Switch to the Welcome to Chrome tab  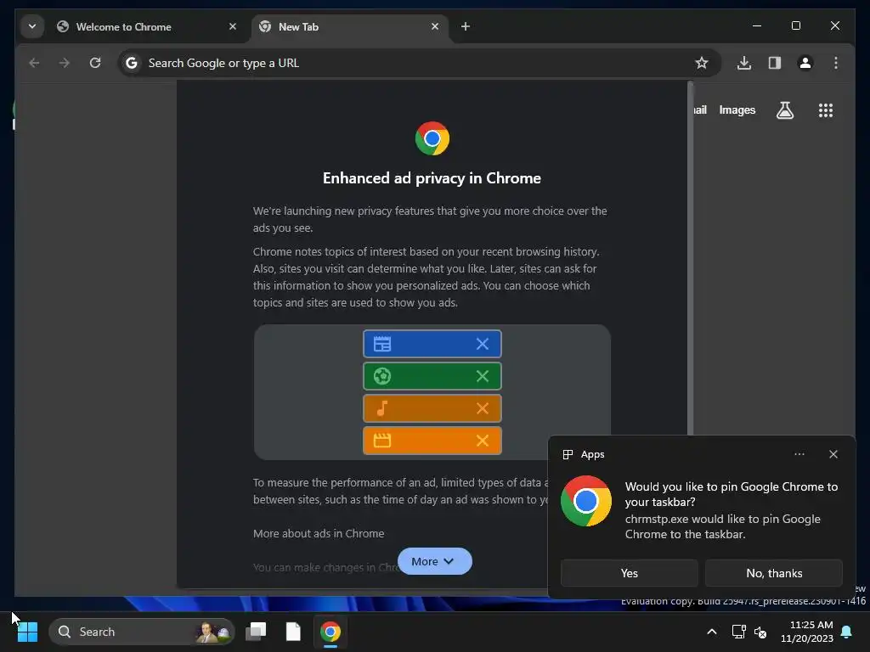[146, 26]
